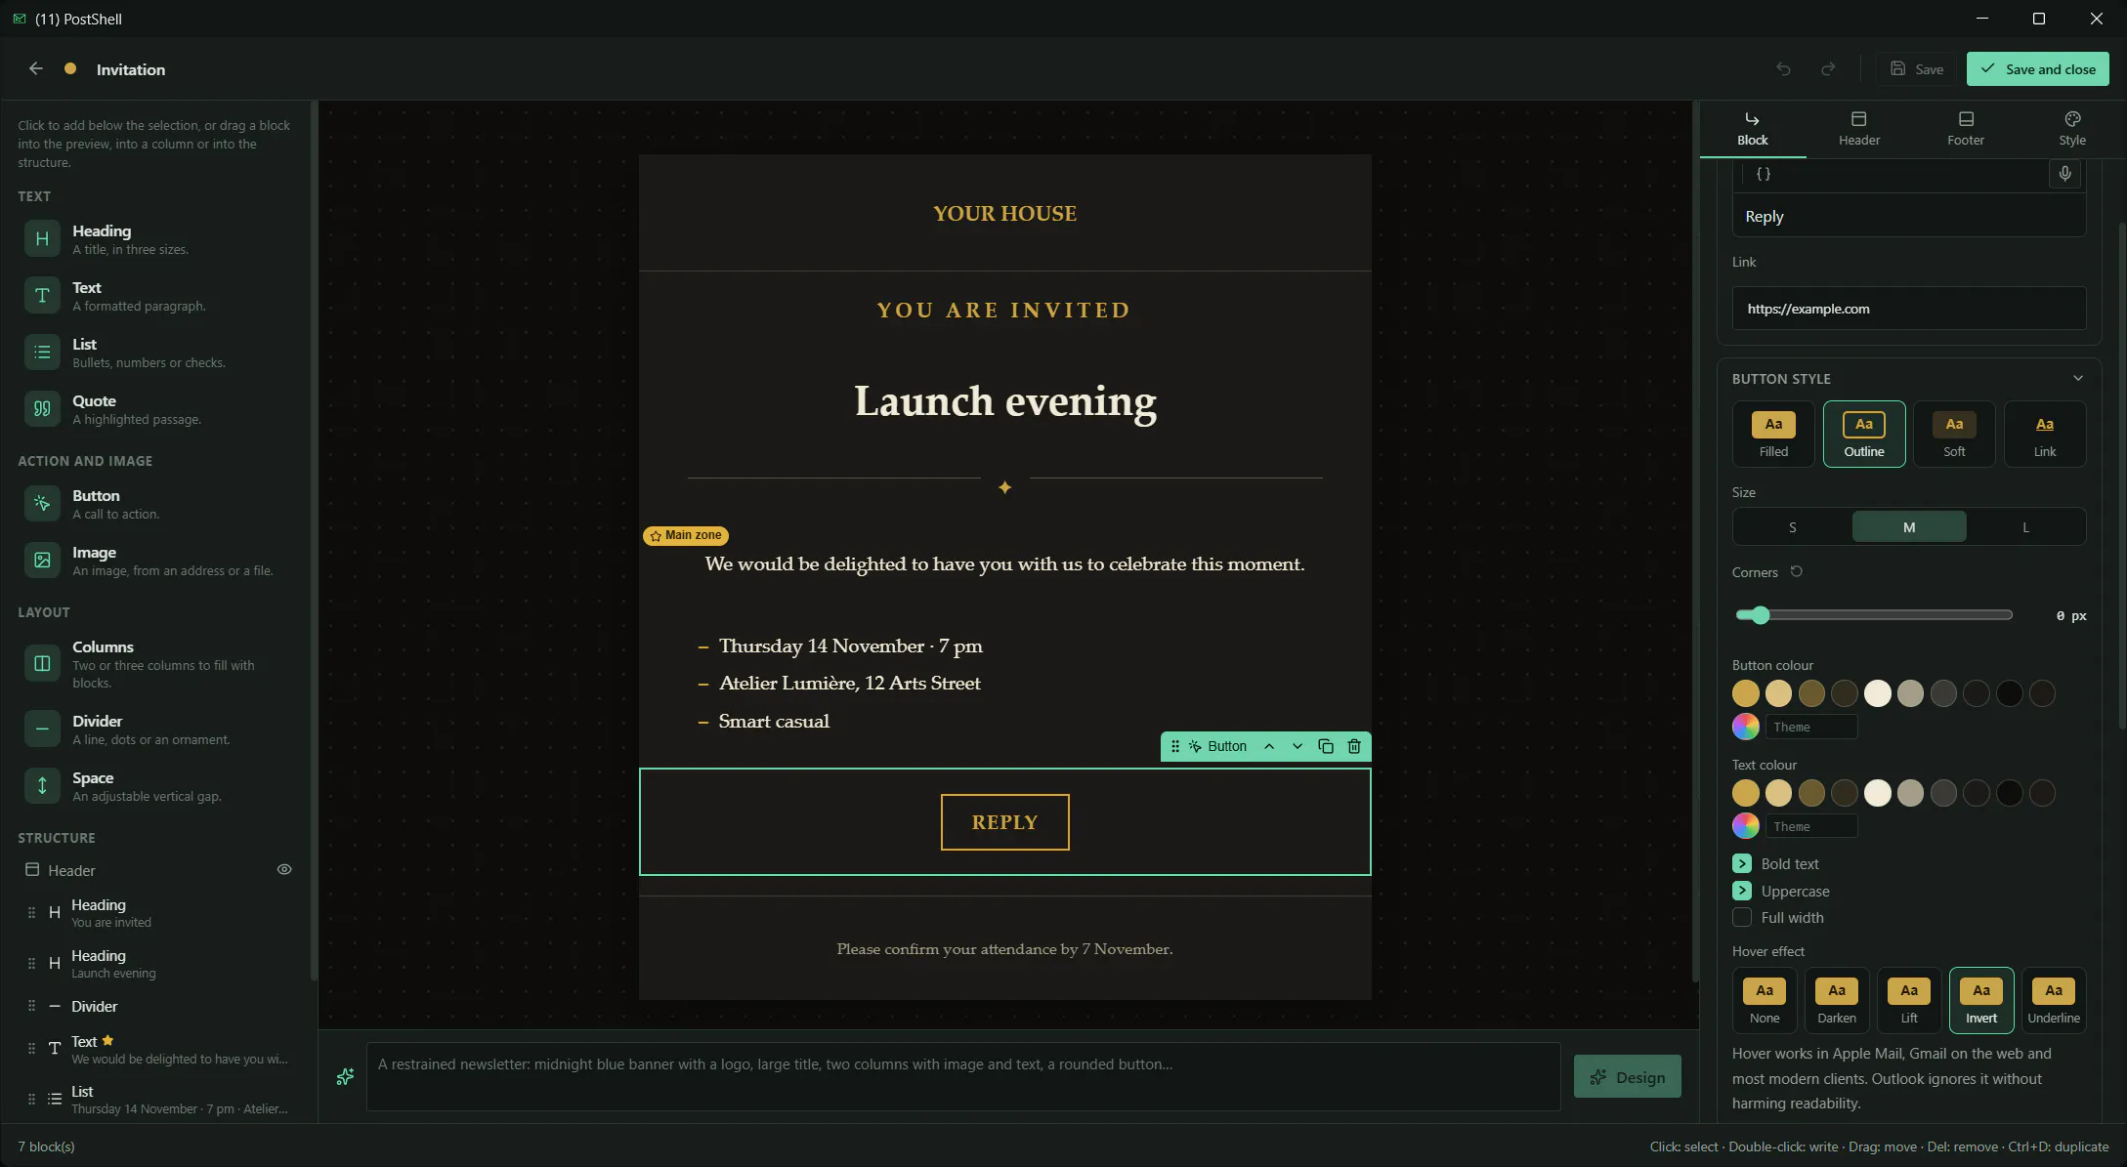Collapse the Button Style section

click(x=2078, y=378)
